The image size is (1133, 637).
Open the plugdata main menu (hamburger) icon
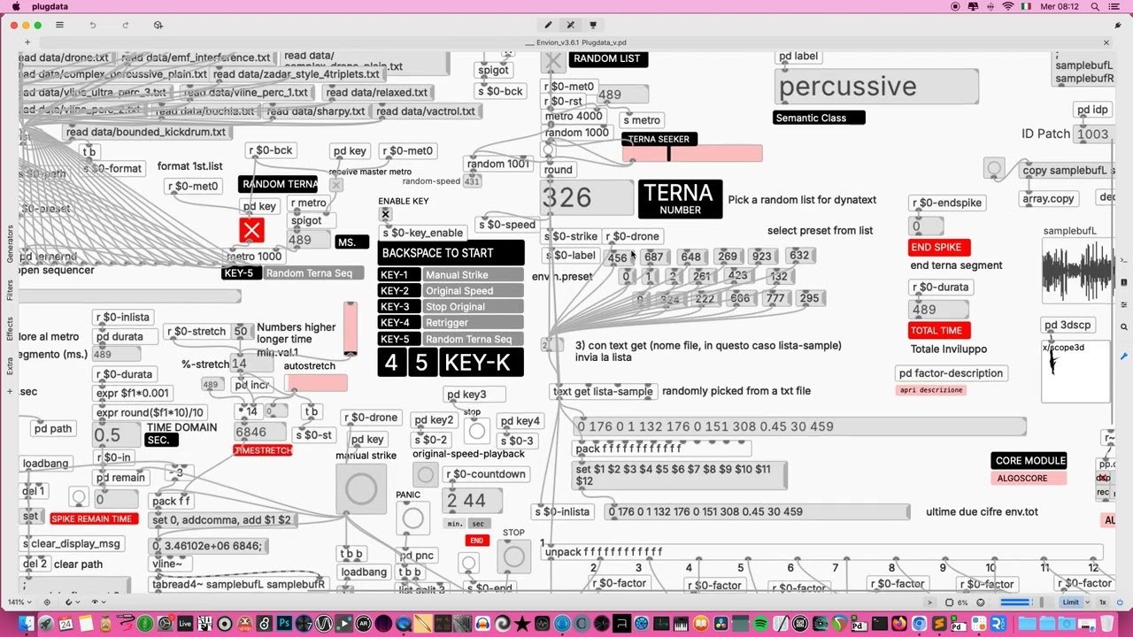click(59, 25)
